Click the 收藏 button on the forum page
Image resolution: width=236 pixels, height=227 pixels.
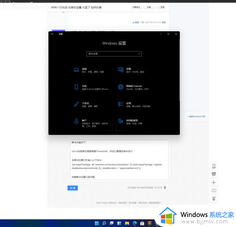149,7
